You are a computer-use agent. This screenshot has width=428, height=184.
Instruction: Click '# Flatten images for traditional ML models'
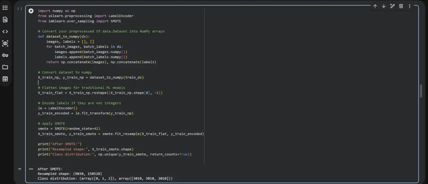coord(82,88)
